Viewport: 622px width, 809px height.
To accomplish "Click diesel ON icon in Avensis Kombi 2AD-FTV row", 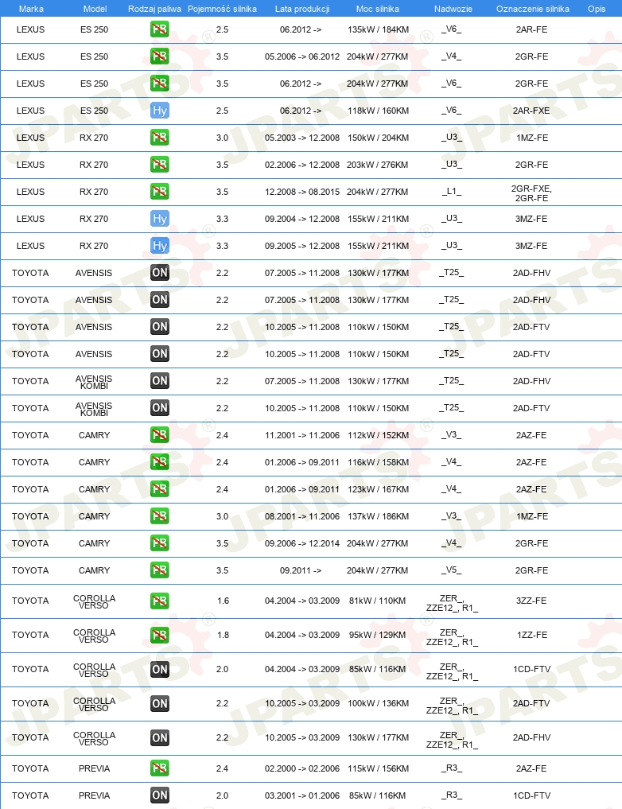I will 159,408.
